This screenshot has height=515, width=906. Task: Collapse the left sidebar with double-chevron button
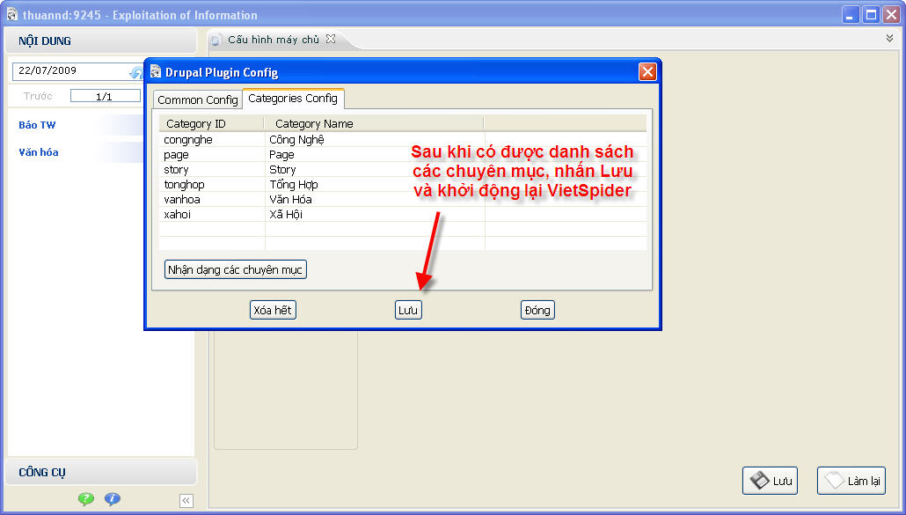pyautogui.click(x=186, y=501)
